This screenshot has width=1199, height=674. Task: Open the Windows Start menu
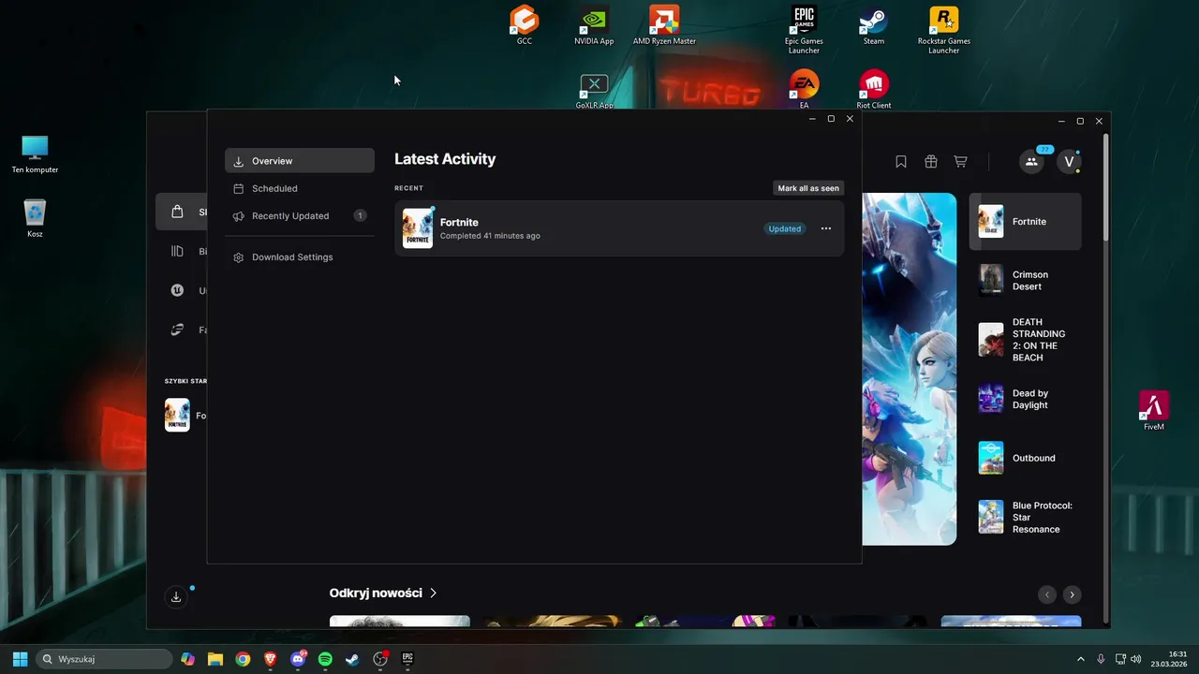tap(20, 659)
